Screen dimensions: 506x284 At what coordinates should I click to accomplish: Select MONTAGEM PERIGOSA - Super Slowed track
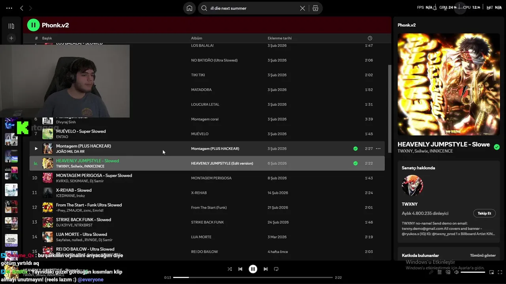94,176
